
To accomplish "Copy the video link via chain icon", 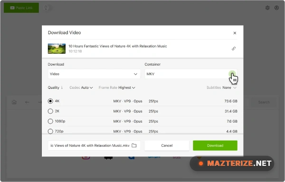I will [x=234, y=48].
